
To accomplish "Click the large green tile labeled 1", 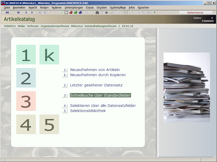I will click(x=26, y=55).
